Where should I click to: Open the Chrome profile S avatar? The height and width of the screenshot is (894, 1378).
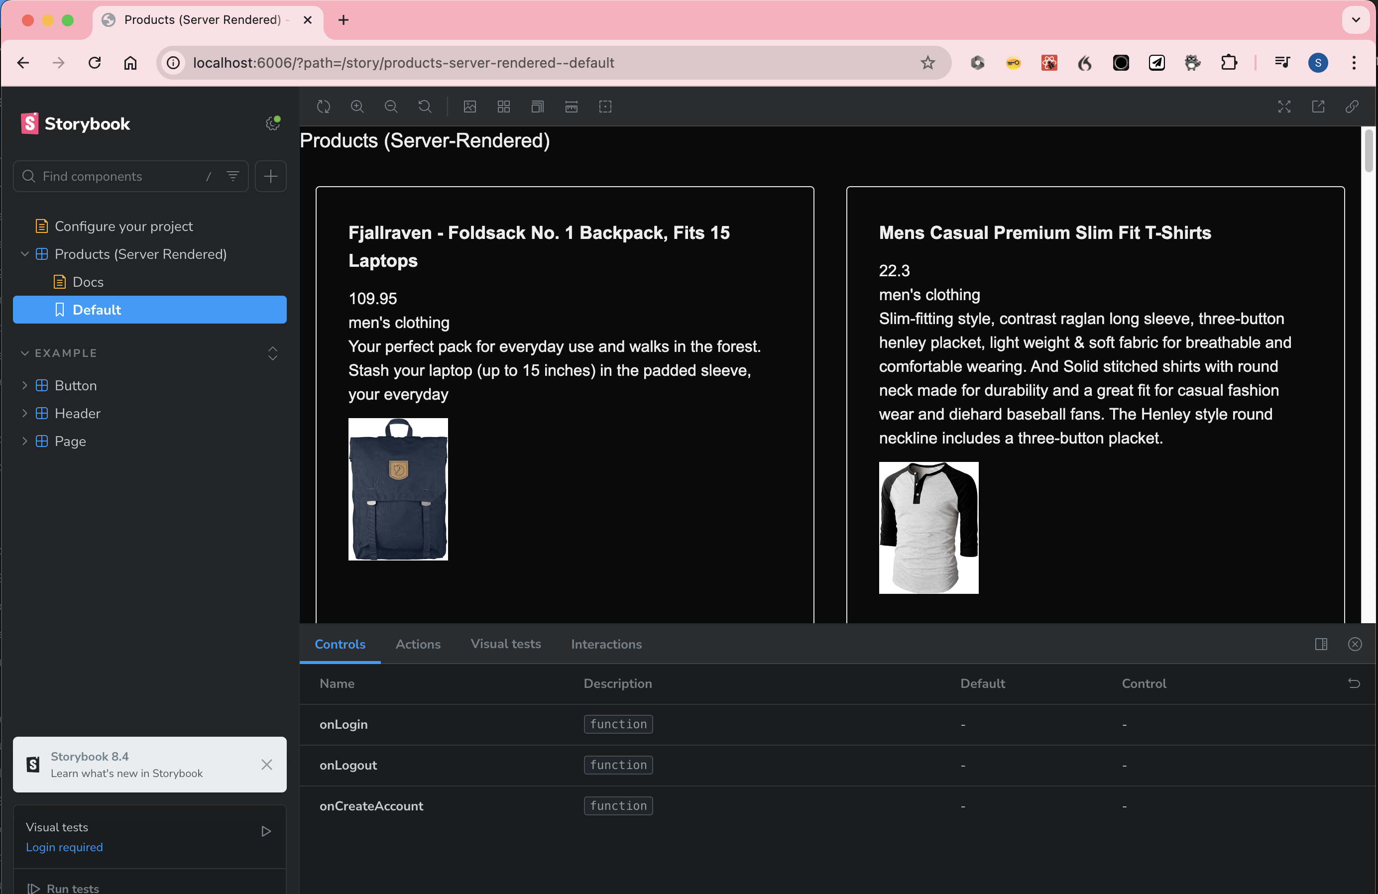click(1318, 63)
